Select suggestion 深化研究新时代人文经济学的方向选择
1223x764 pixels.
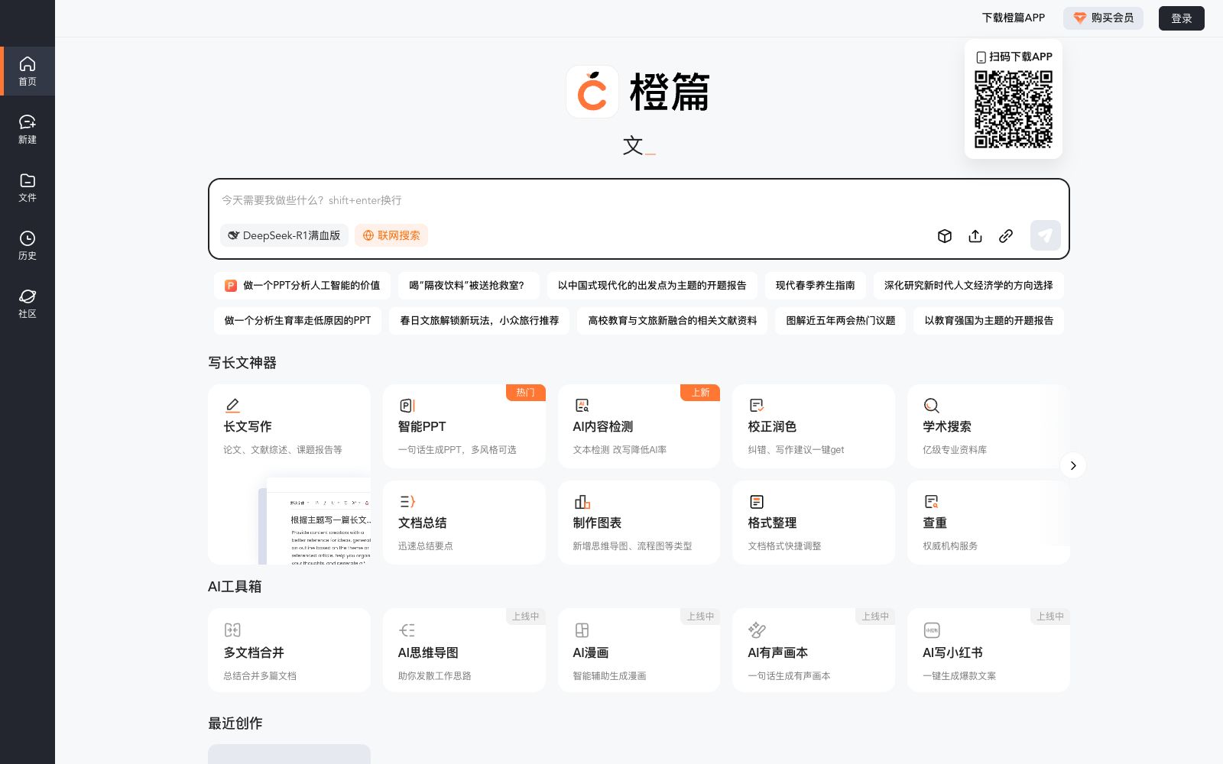tap(968, 285)
